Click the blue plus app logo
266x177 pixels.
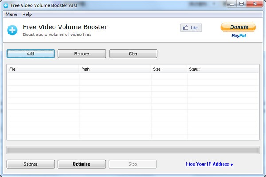tap(12, 30)
